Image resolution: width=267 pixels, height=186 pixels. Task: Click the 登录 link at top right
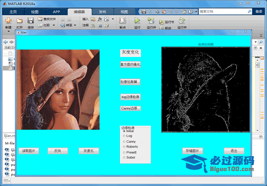coord(259,12)
